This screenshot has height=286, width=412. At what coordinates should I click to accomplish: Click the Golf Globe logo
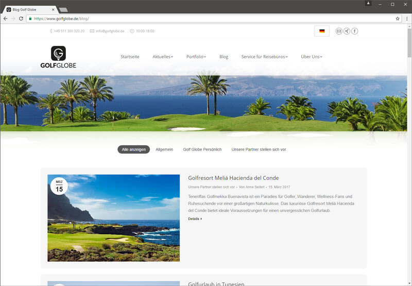click(58, 57)
